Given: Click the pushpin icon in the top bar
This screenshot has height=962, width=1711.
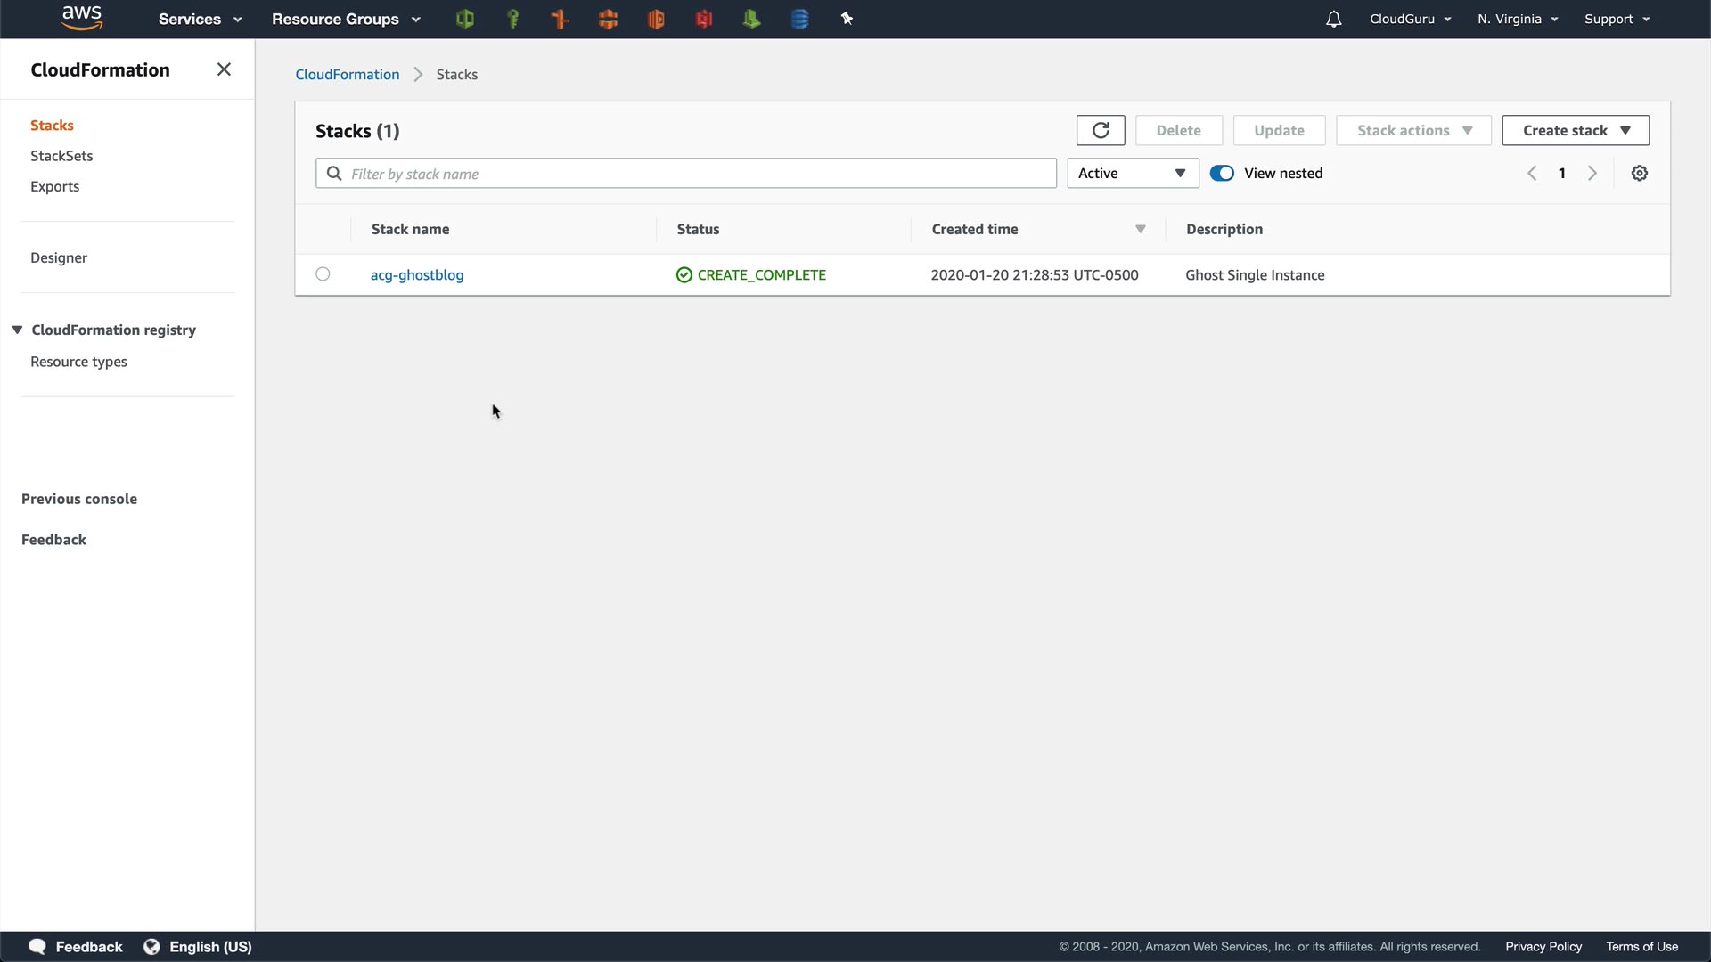Looking at the screenshot, I should [x=847, y=19].
